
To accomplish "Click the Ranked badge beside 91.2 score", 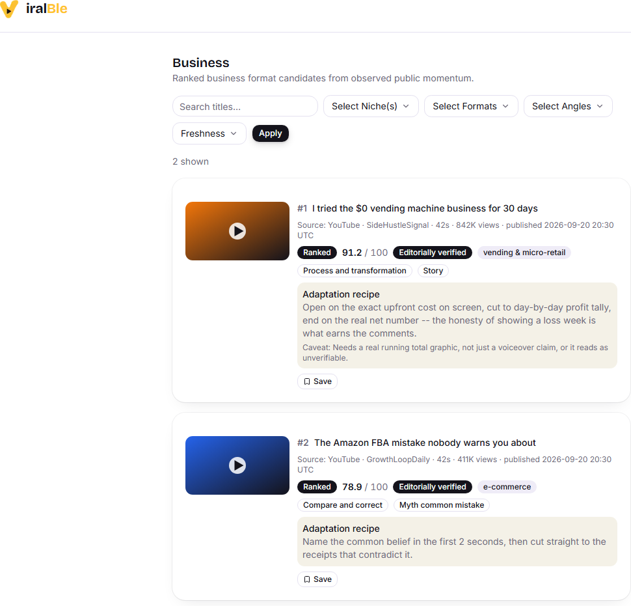I will tap(317, 253).
